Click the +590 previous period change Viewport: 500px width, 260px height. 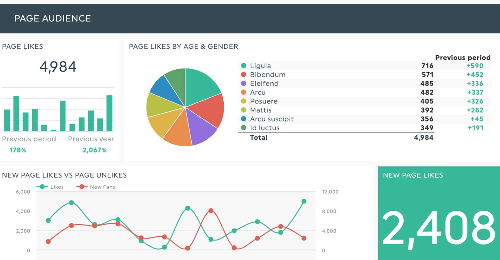pos(475,66)
